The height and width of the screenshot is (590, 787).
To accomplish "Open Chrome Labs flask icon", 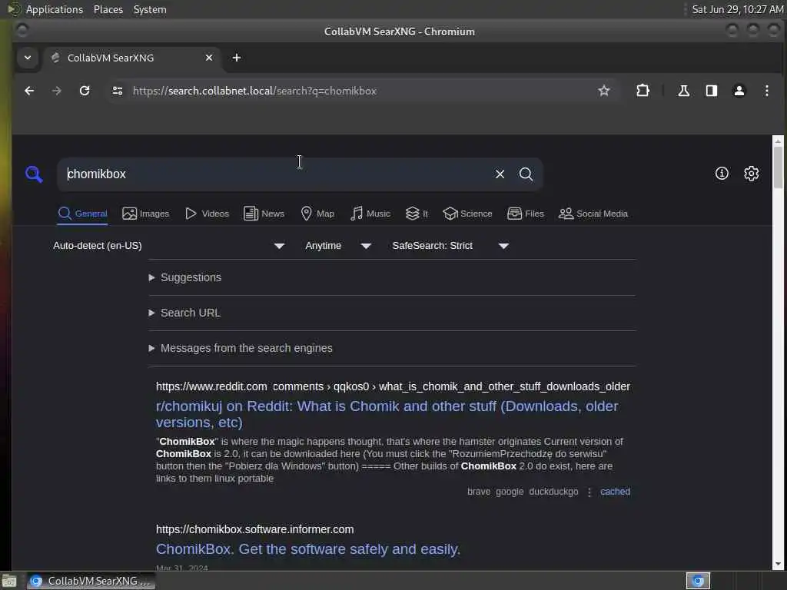I will (683, 91).
